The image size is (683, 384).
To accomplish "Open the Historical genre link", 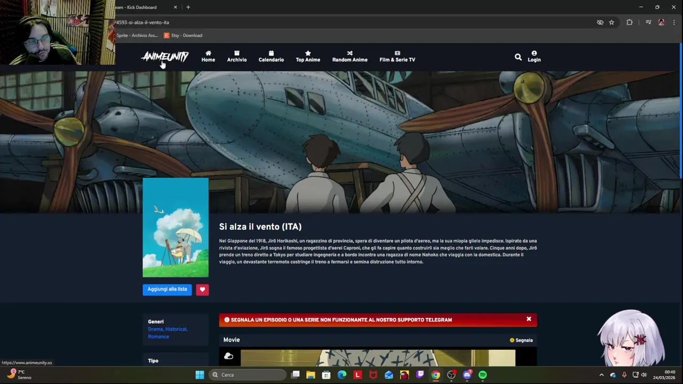I will [x=176, y=329].
